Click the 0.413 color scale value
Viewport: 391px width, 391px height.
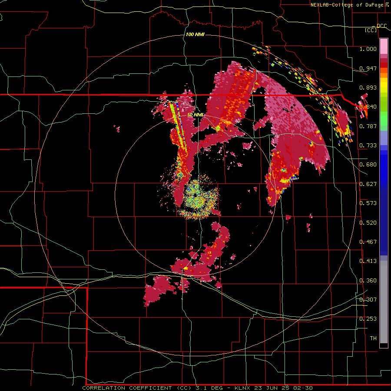click(368, 261)
